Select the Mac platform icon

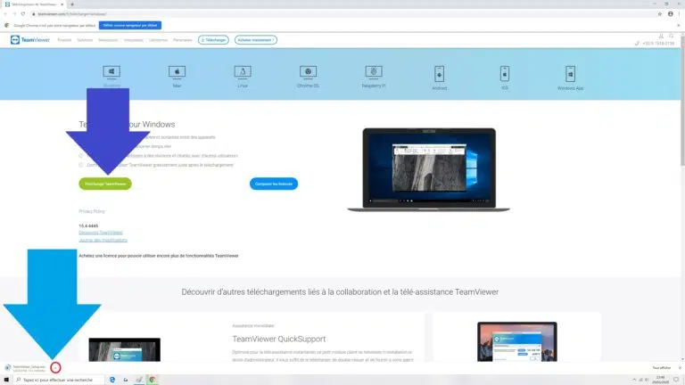click(x=177, y=71)
